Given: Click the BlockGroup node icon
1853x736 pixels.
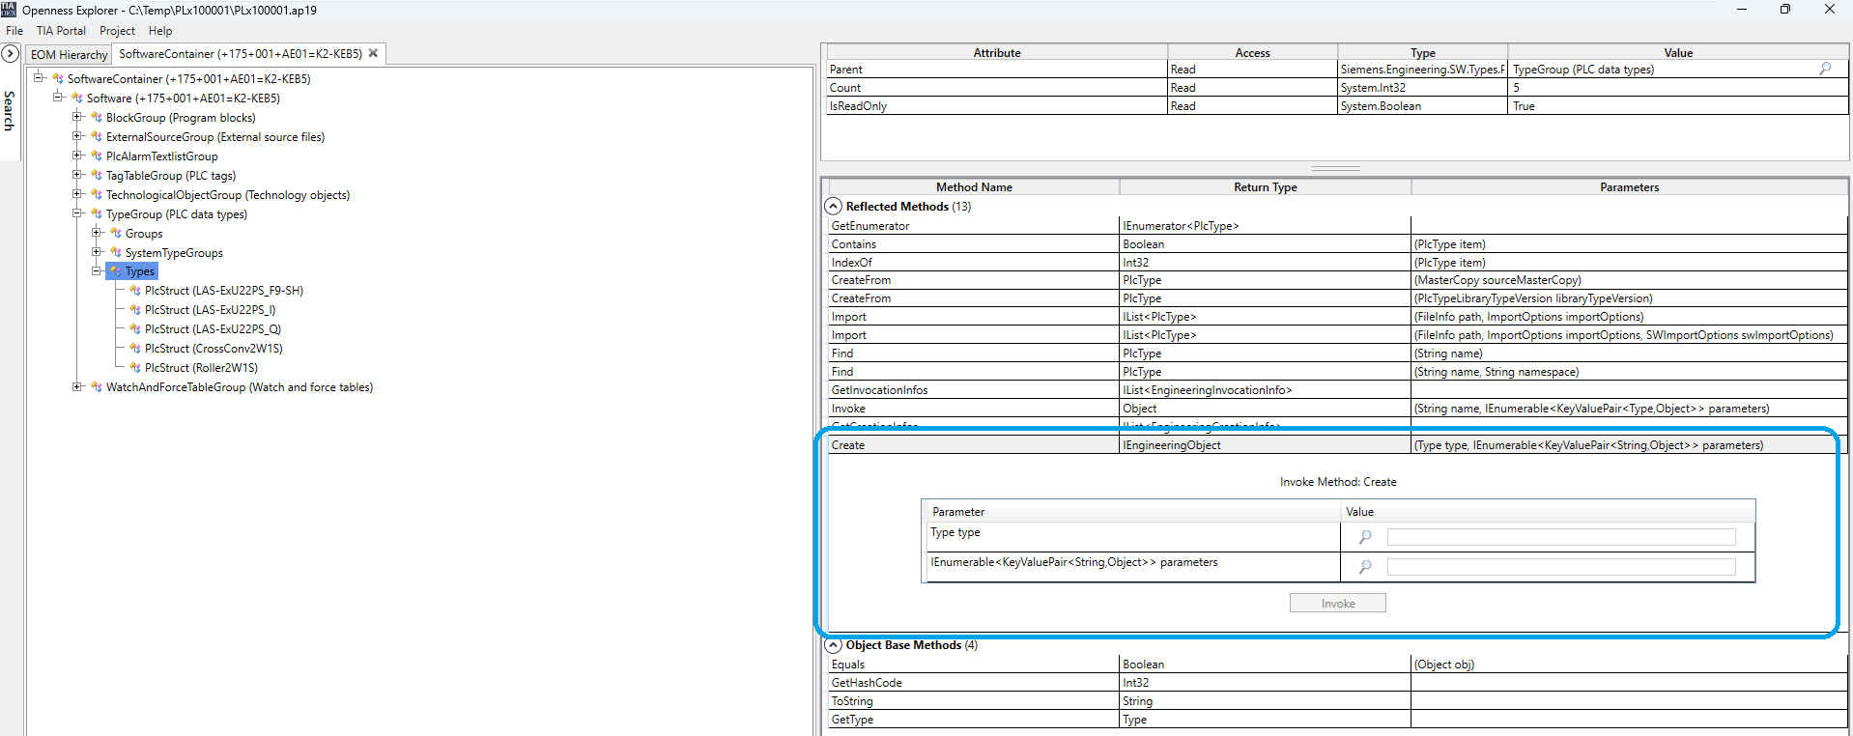Looking at the screenshot, I should (97, 118).
